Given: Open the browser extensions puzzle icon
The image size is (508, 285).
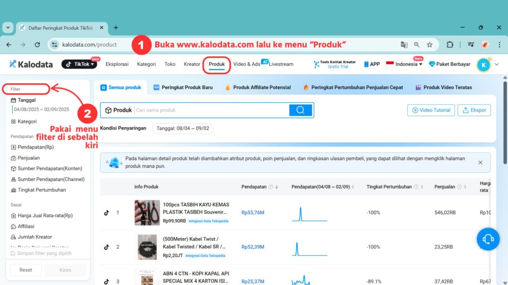Looking at the screenshot, I should point(449,45).
